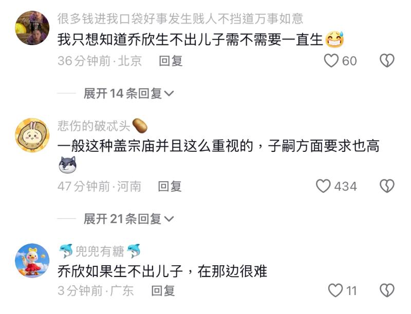Screen dimensions: 411x314
Task: Like the comment with 434 likes
Action: (323, 186)
